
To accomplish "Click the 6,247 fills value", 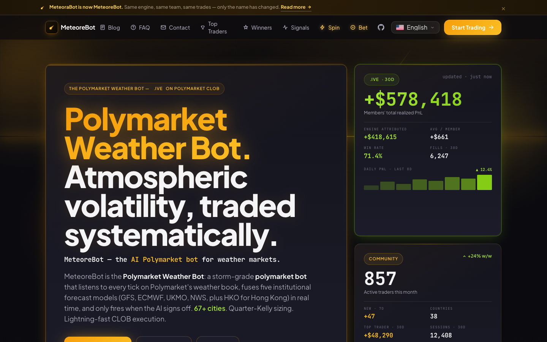I will point(439,156).
